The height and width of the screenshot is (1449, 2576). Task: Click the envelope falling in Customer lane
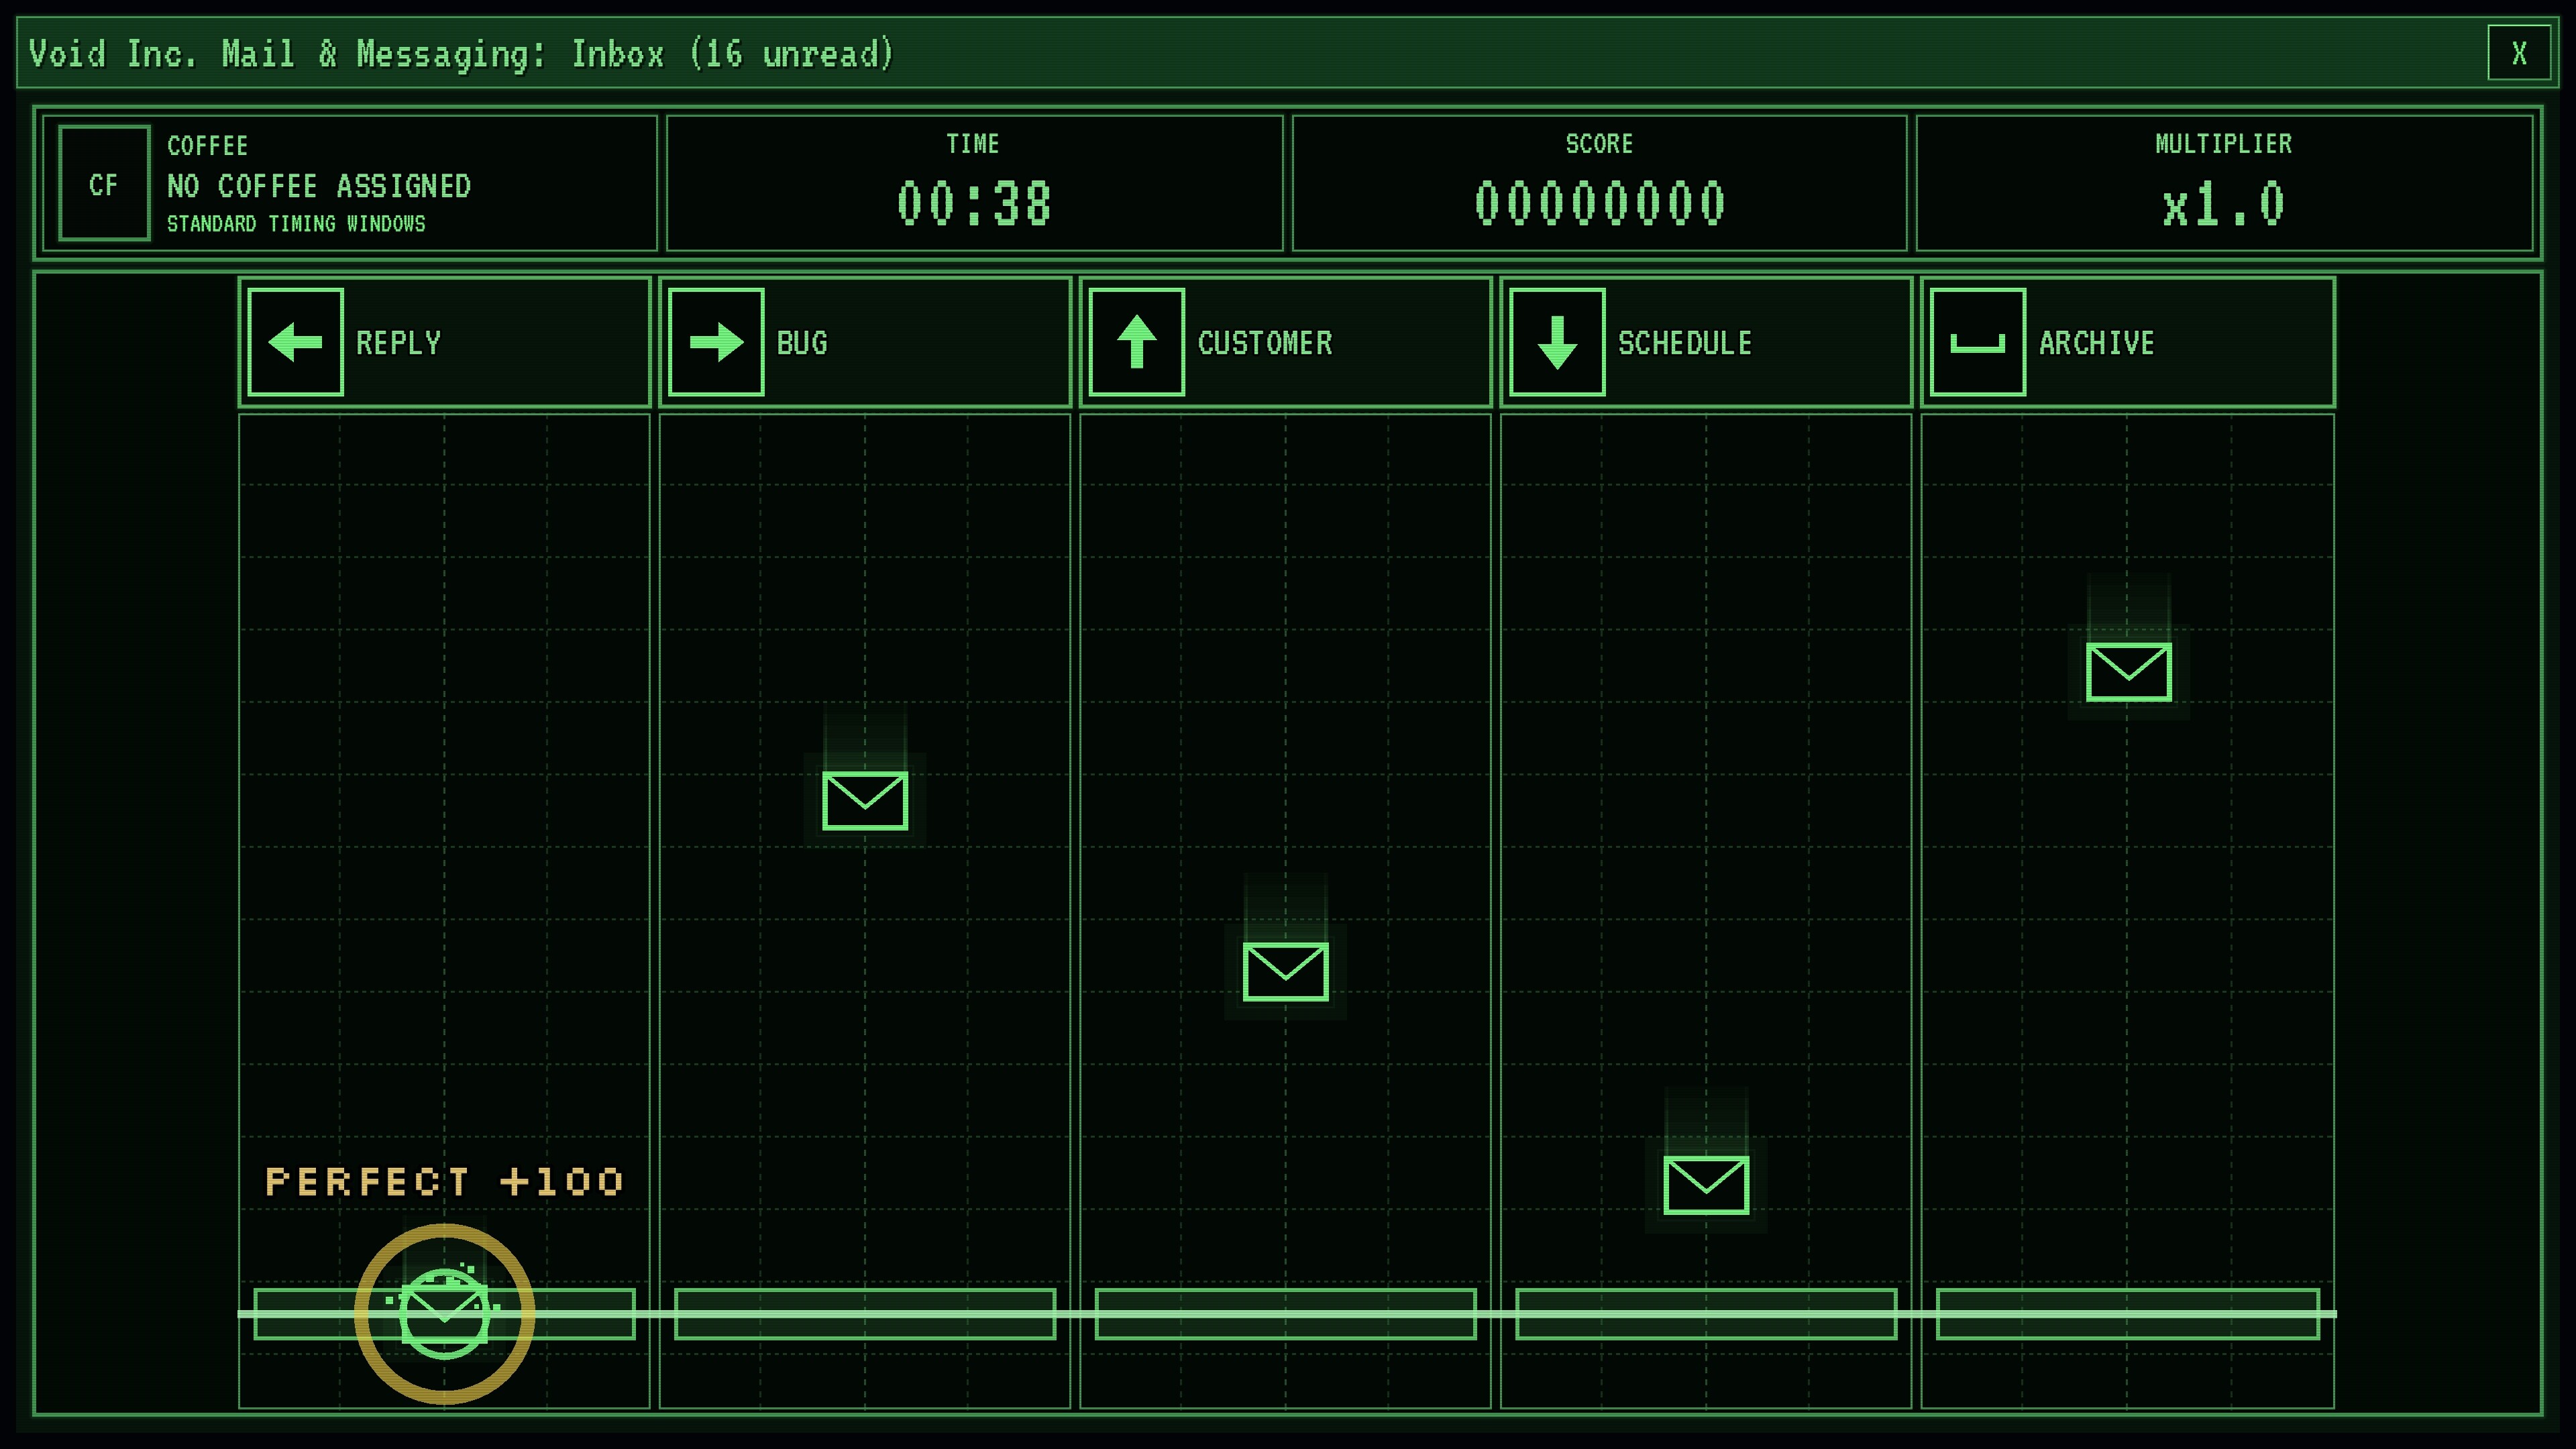tap(1285, 971)
